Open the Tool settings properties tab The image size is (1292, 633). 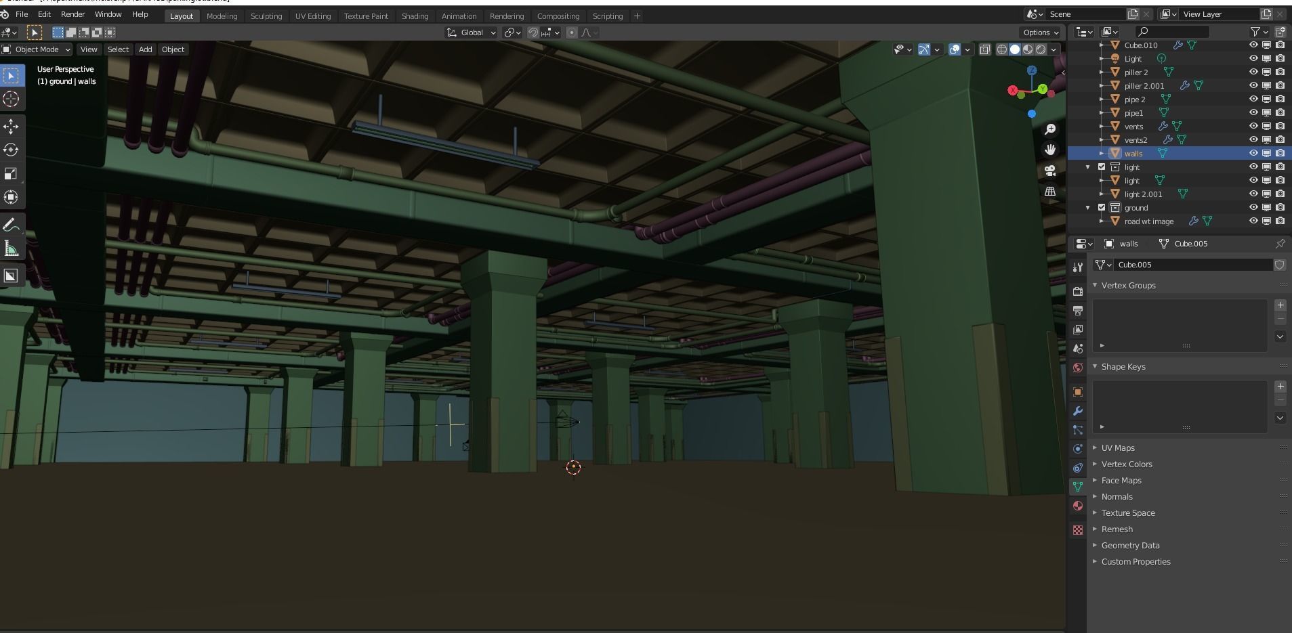point(1078,267)
